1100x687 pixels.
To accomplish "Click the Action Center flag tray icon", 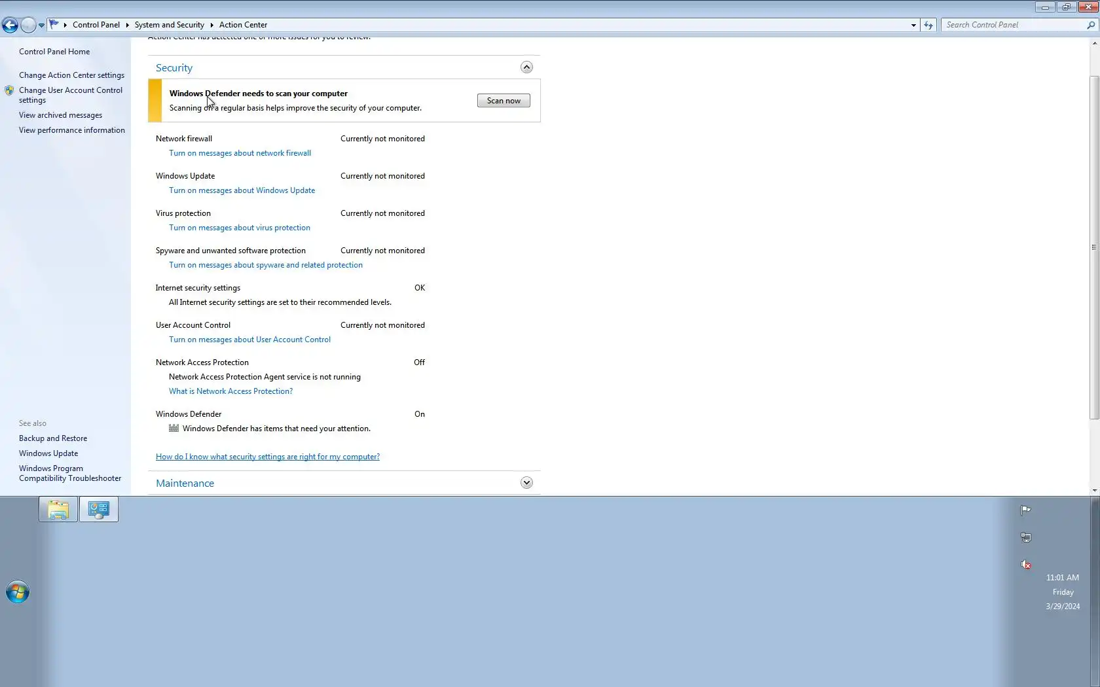I will click(1026, 510).
